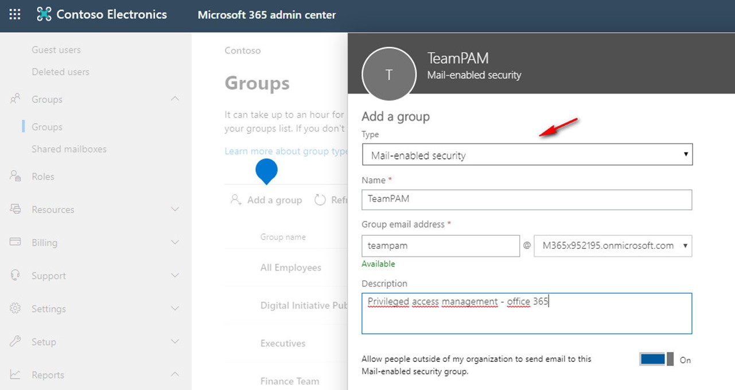The image size is (735, 390).
Task: Open Shared mailboxes in sidebar
Action: coord(69,149)
